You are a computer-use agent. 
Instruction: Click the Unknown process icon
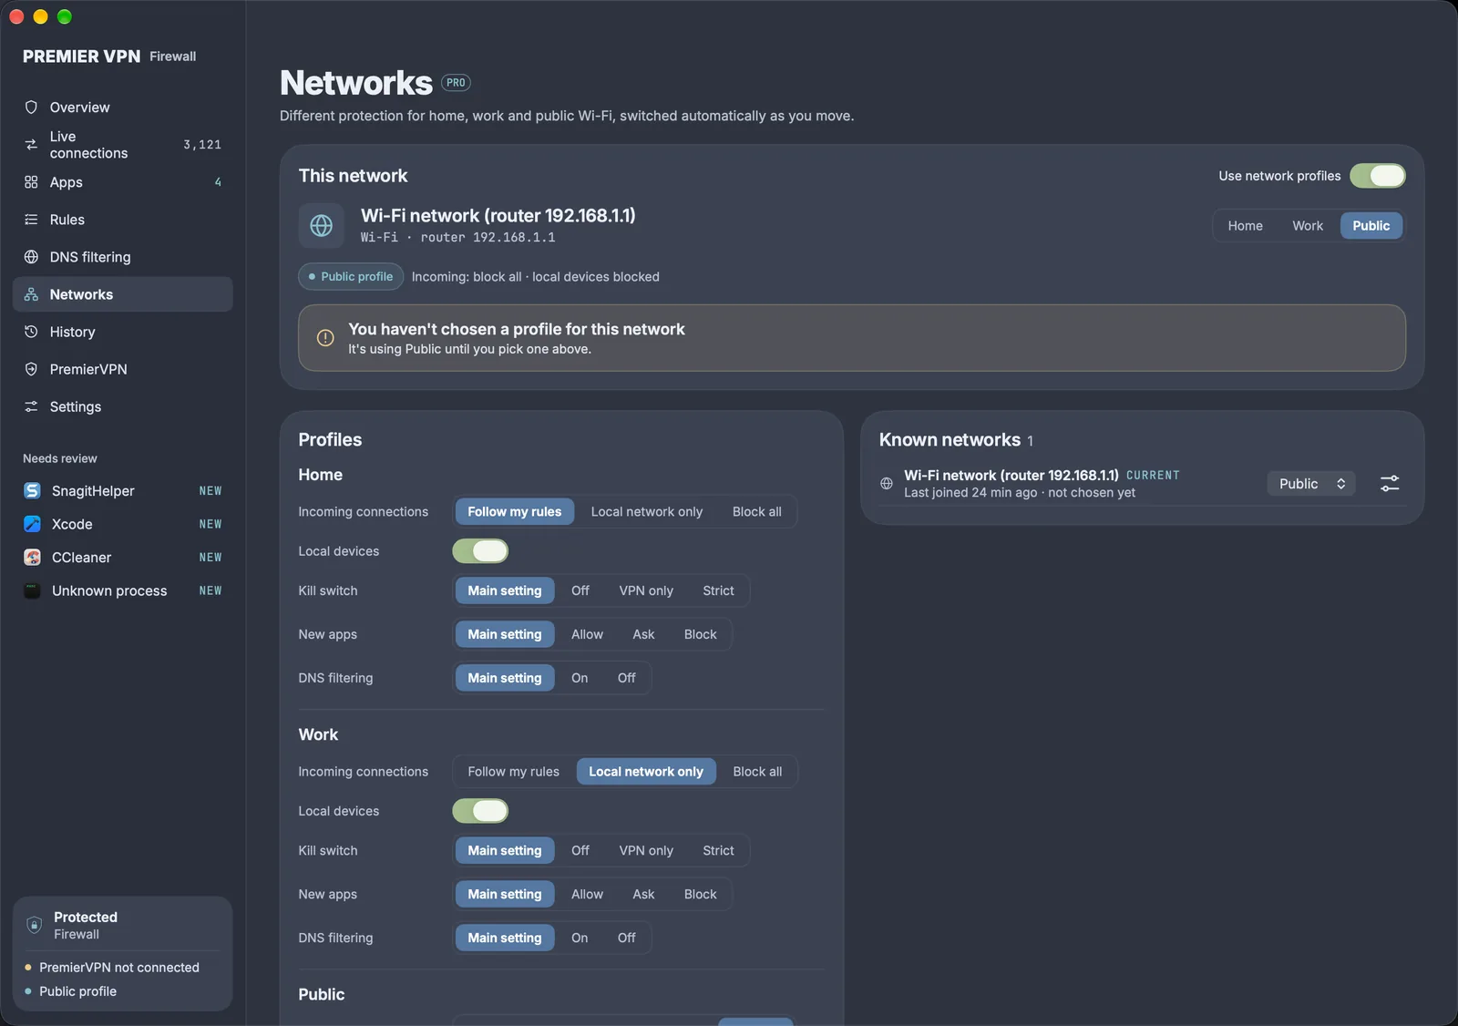tap(32, 590)
